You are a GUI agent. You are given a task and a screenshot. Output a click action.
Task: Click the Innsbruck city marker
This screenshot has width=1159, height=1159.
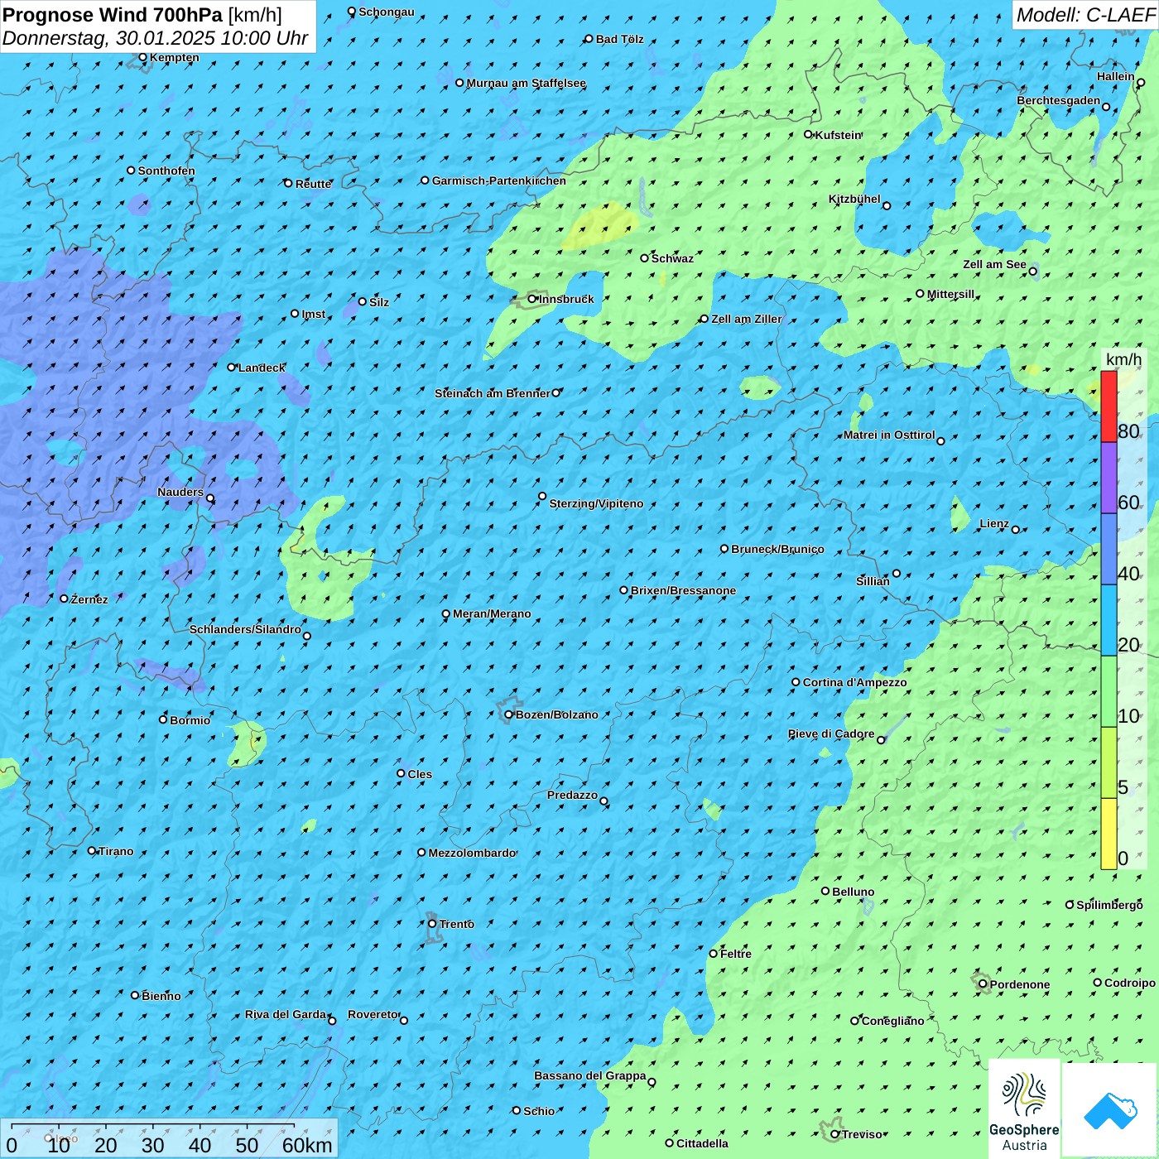(532, 299)
